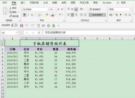Image resolution: width=135 pixels, height=98 pixels.
Task: Click the Borders icon
Action: tap(39, 15)
